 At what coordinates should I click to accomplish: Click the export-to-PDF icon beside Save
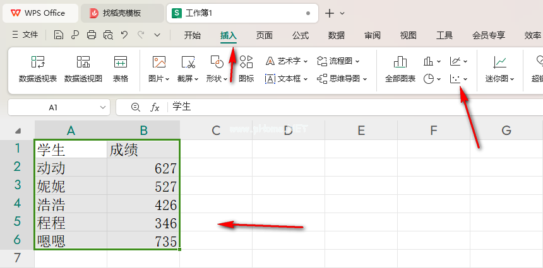tap(75, 35)
